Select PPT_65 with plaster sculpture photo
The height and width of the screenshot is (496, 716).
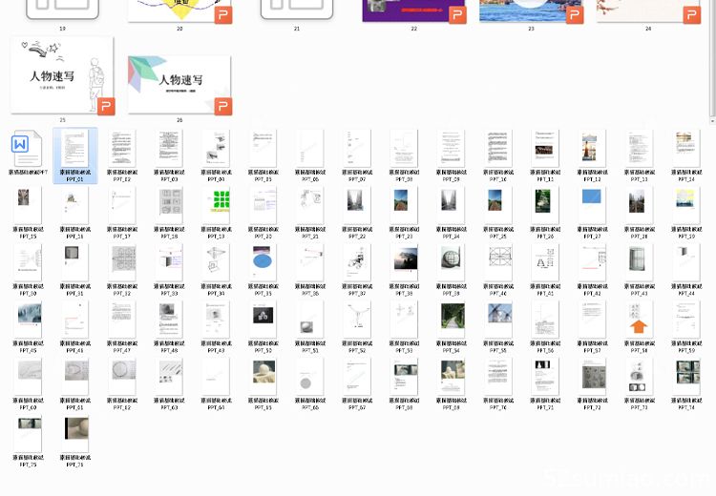click(x=263, y=377)
